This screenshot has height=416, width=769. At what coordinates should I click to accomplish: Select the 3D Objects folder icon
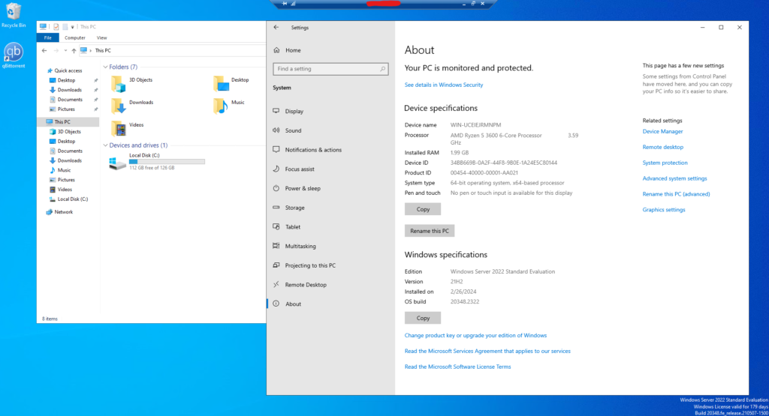118,83
